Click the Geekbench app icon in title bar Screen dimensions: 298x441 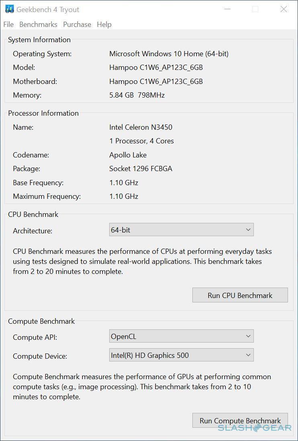point(9,9)
